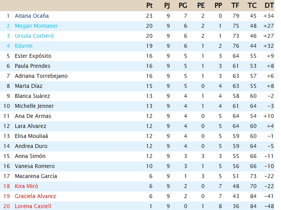
Task: Open Blanca Suárez link
Action: click(32, 96)
